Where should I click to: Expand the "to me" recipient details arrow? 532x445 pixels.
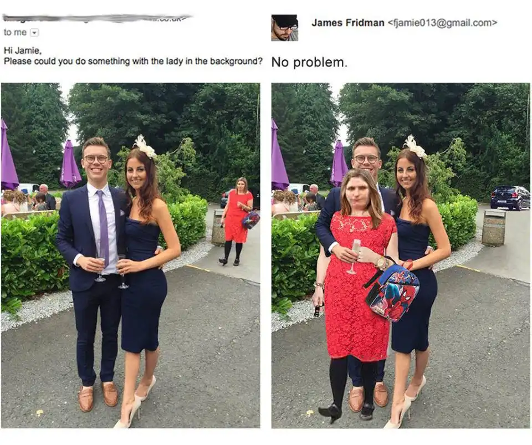click(x=34, y=33)
